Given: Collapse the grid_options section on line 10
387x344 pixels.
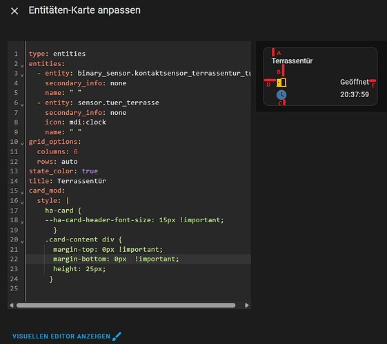Looking at the screenshot, I should click(22, 144).
